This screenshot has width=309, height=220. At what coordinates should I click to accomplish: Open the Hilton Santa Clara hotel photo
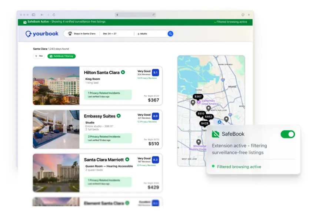click(56, 85)
